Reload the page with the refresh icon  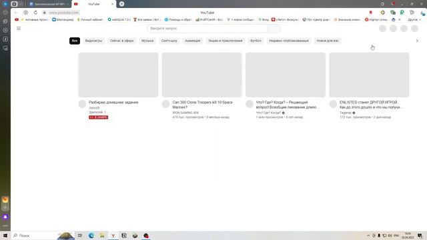point(35,13)
